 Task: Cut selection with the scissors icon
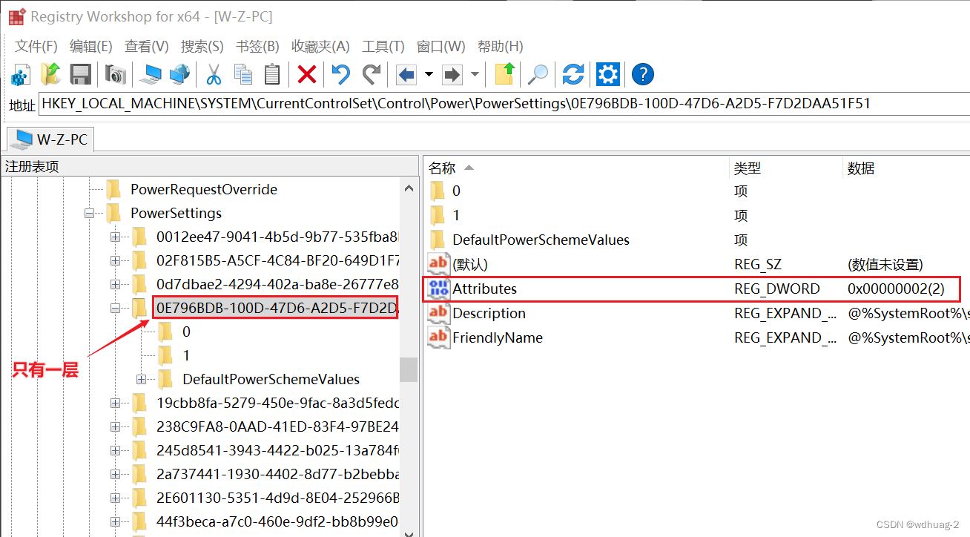[214, 74]
